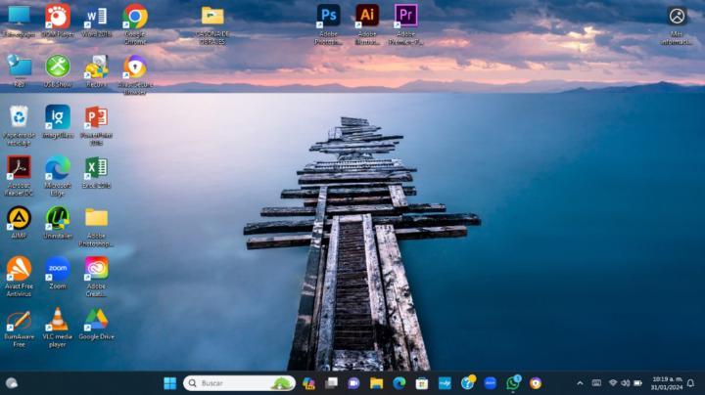Image resolution: width=705 pixels, height=395 pixels.
Task: Open Task View in the taskbar
Action: click(x=331, y=383)
